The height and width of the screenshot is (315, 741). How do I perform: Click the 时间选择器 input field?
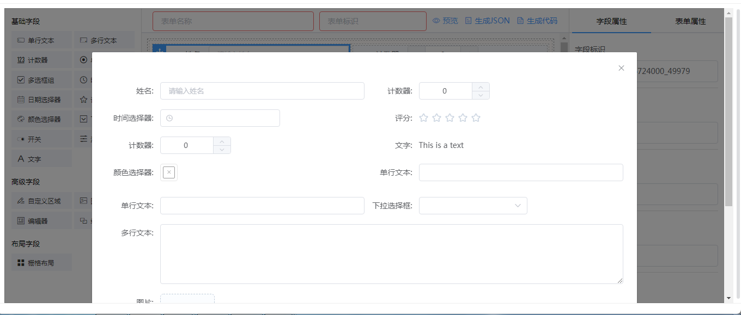click(x=220, y=118)
